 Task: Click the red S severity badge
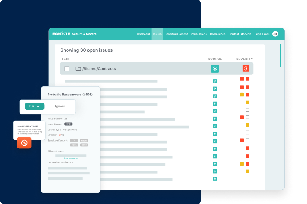[x=246, y=68]
